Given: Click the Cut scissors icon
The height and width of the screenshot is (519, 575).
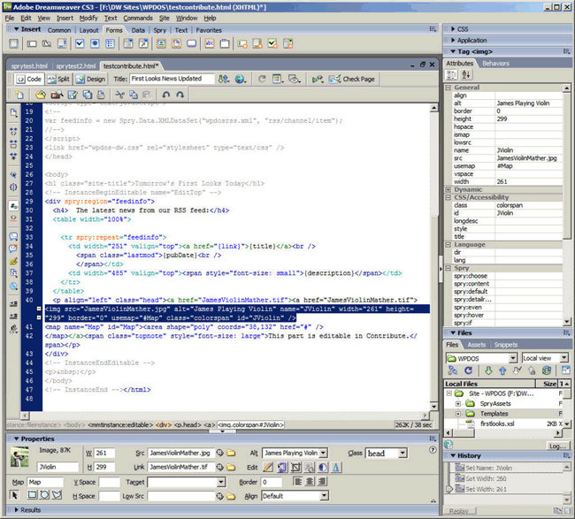Looking at the screenshot, I should coord(119,95).
